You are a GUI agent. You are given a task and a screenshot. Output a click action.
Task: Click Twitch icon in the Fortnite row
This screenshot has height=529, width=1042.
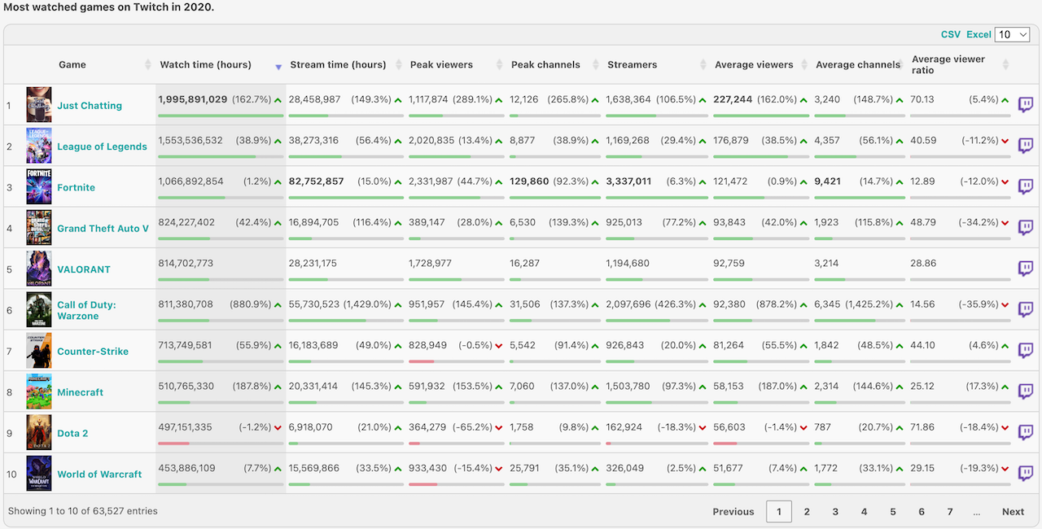pos(1026,186)
